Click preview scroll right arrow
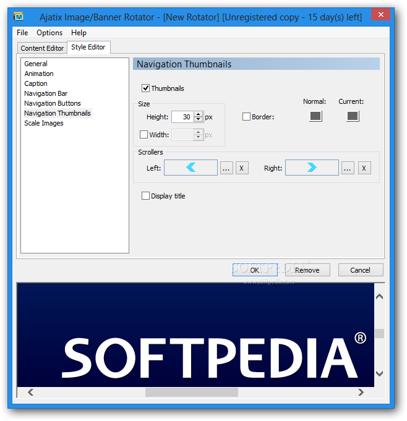Viewport: 407px width, 421px height. coord(361,393)
